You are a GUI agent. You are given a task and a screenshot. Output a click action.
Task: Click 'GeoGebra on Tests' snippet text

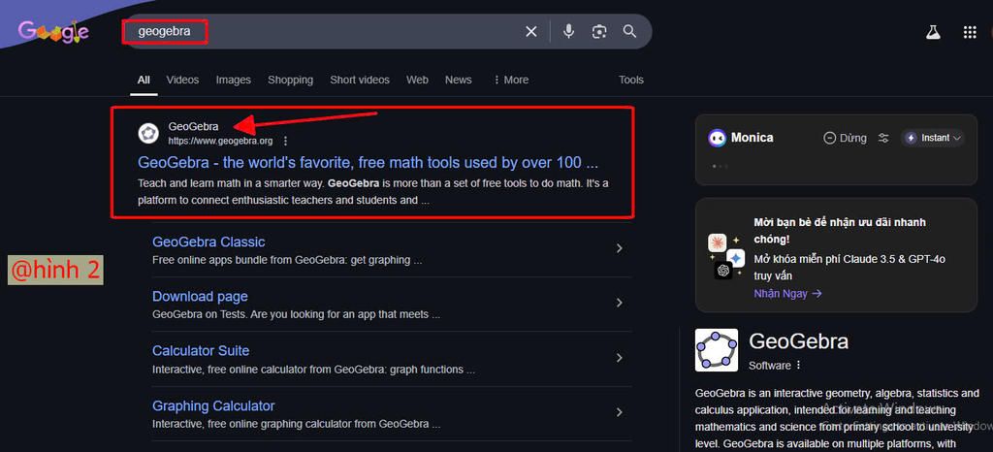point(296,314)
